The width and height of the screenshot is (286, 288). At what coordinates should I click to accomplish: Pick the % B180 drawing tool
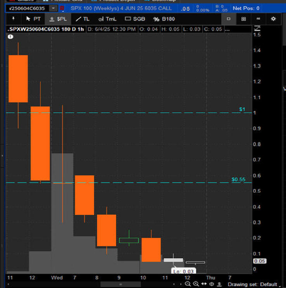pyautogui.click(x=164, y=19)
